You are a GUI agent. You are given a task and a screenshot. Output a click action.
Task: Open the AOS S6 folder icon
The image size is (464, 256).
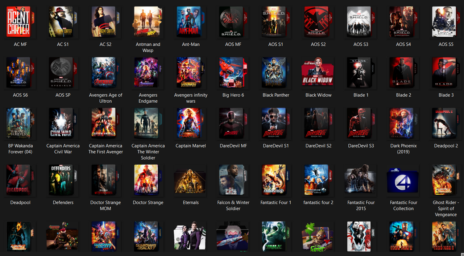click(x=20, y=73)
